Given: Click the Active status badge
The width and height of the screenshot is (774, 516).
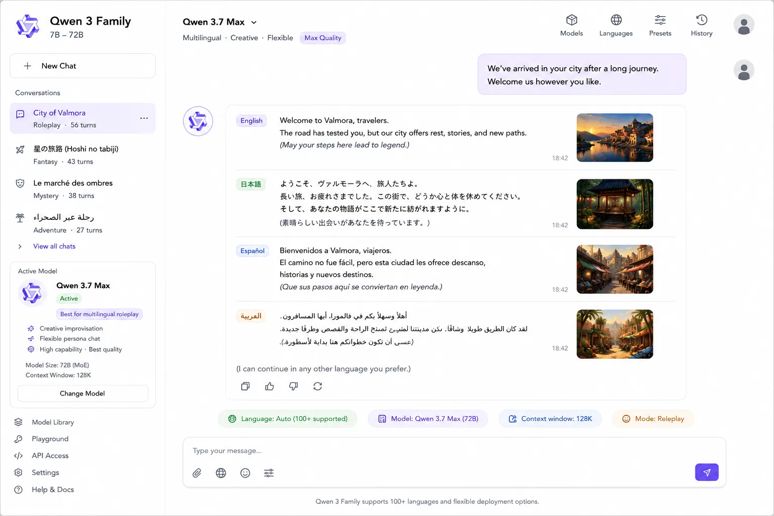Looking at the screenshot, I should pyautogui.click(x=69, y=299).
